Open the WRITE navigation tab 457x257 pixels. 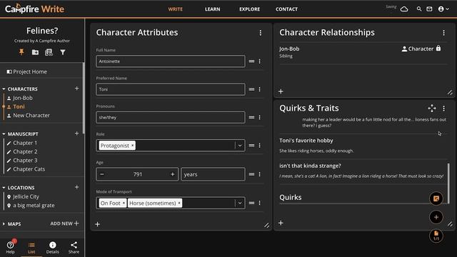tap(176, 9)
